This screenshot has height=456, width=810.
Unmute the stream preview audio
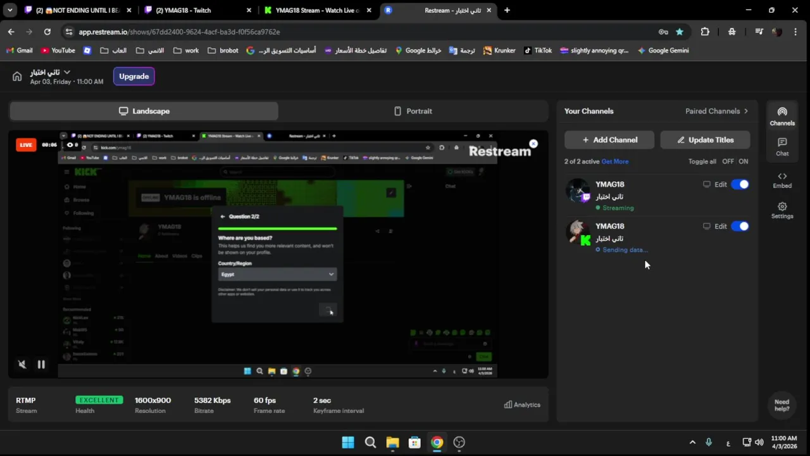click(x=22, y=364)
